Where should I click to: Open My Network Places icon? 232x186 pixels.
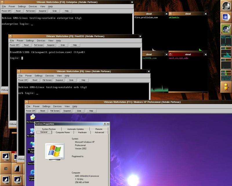pos(31,145)
